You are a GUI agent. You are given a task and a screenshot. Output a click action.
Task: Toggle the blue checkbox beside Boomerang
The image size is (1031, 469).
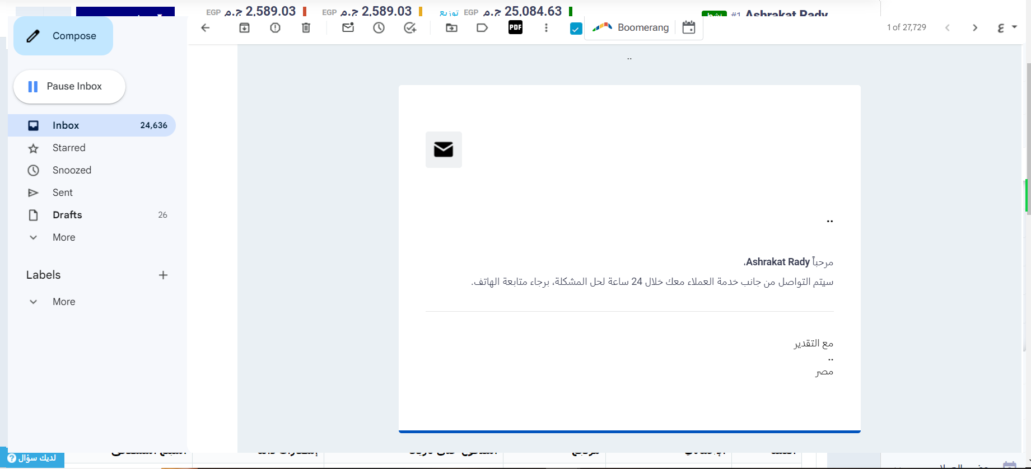tap(576, 29)
